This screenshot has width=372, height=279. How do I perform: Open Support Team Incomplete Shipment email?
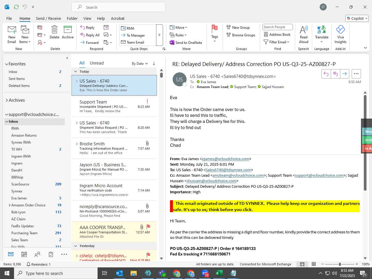tap(114, 106)
